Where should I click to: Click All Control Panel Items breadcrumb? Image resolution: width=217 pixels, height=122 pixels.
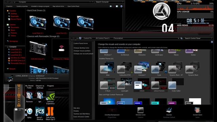tap(102, 38)
